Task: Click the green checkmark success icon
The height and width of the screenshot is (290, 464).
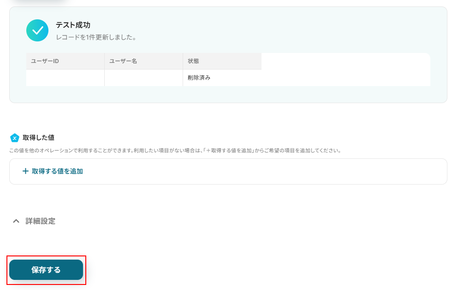Action: coord(37,30)
